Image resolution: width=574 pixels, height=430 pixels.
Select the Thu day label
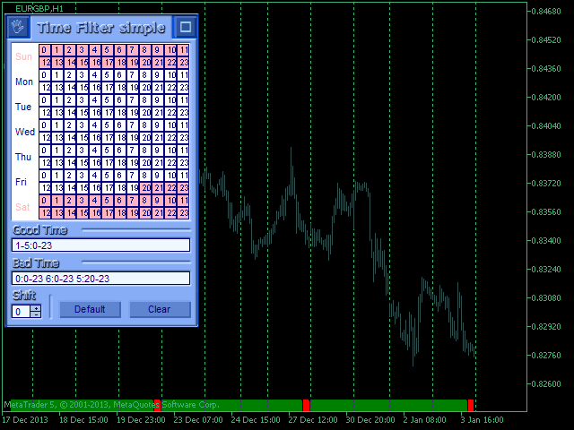[x=23, y=157]
